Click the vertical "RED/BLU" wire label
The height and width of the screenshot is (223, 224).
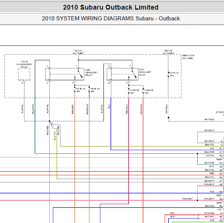127,109
